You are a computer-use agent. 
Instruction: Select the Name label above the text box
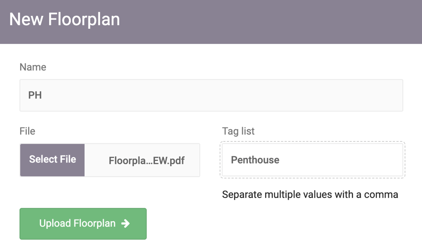point(33,67)
